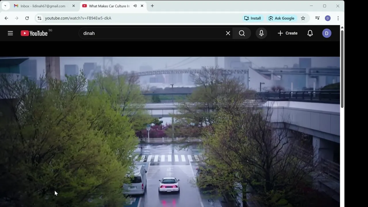Open tab search dropdown arrow
Viewport: 368px width, 207px height.
5,6
